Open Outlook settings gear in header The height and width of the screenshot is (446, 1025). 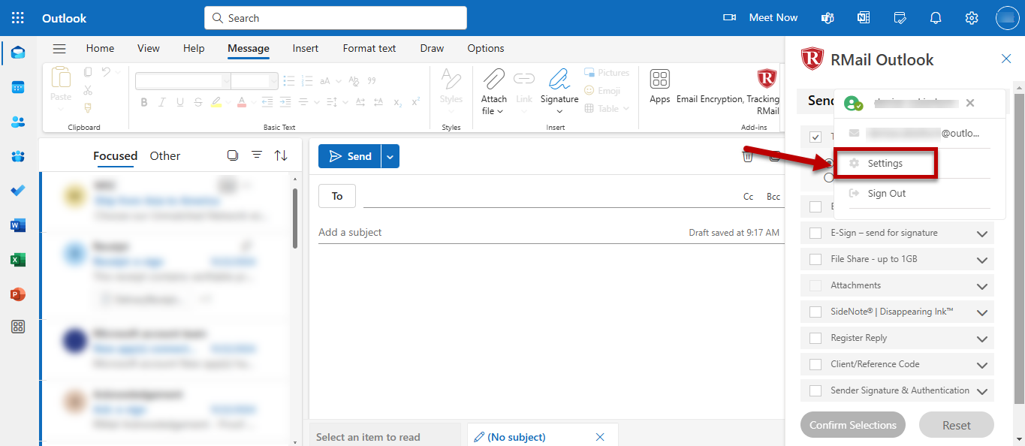coord(972,18)
